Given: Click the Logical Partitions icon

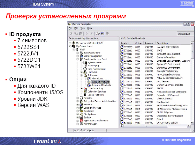Looking at the screenshot, I should (x=85, y=95).
